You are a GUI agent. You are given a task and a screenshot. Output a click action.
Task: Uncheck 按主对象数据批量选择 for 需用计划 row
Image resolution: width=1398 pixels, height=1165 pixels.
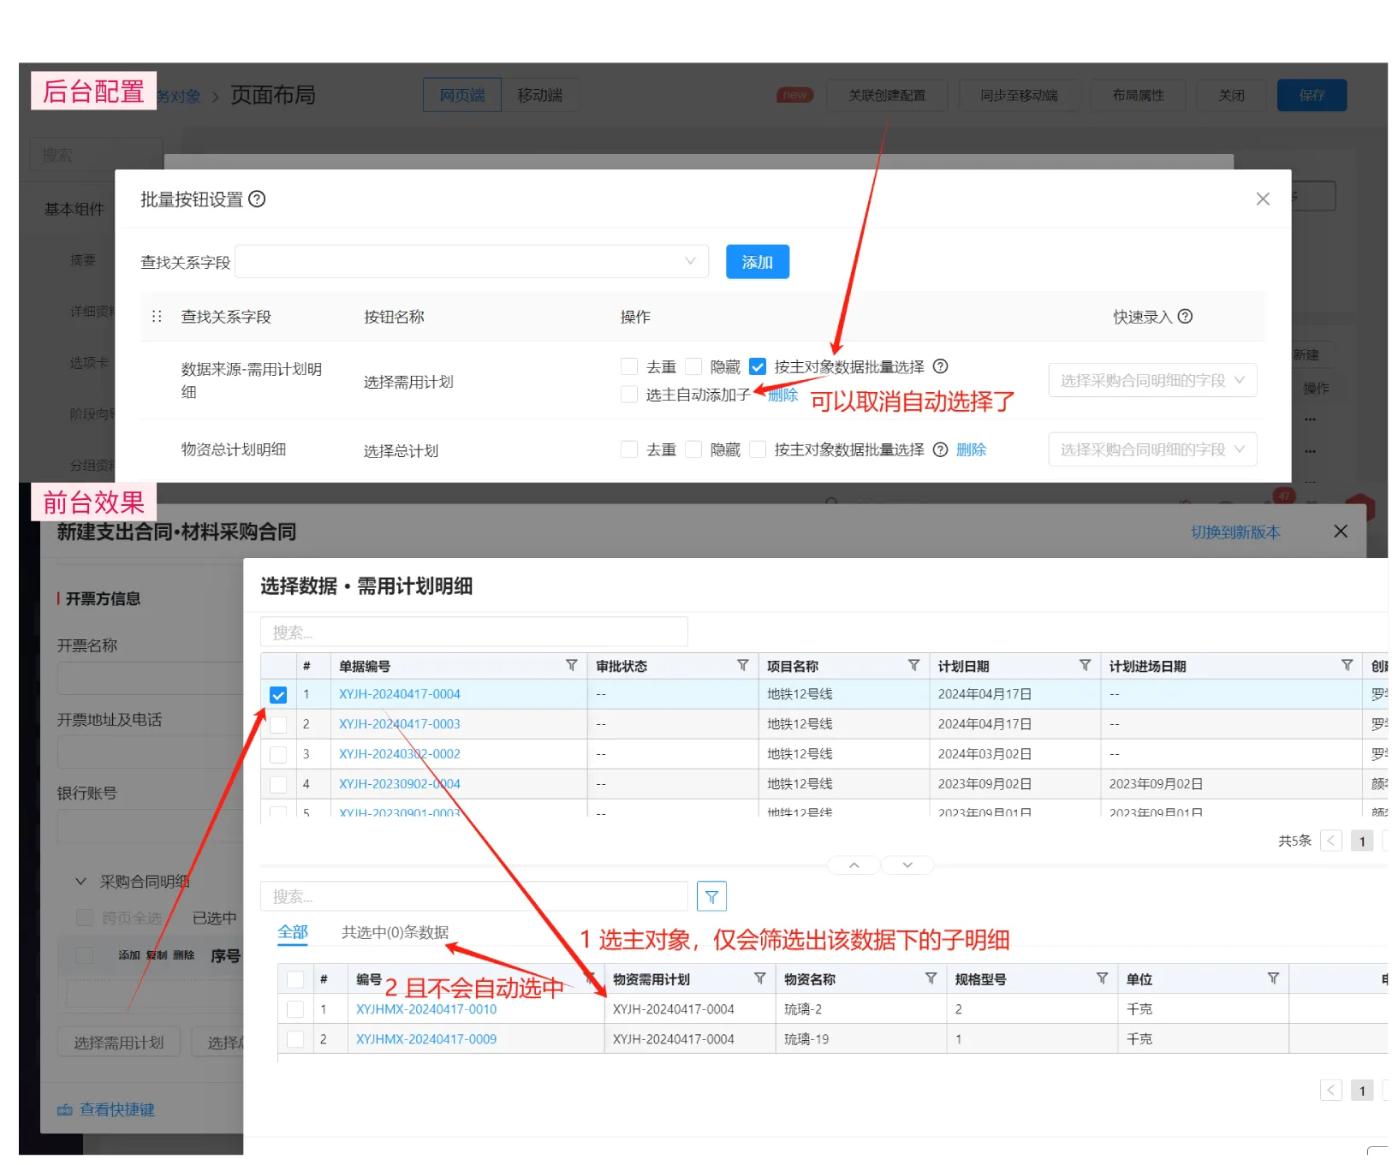click(758, 367)
